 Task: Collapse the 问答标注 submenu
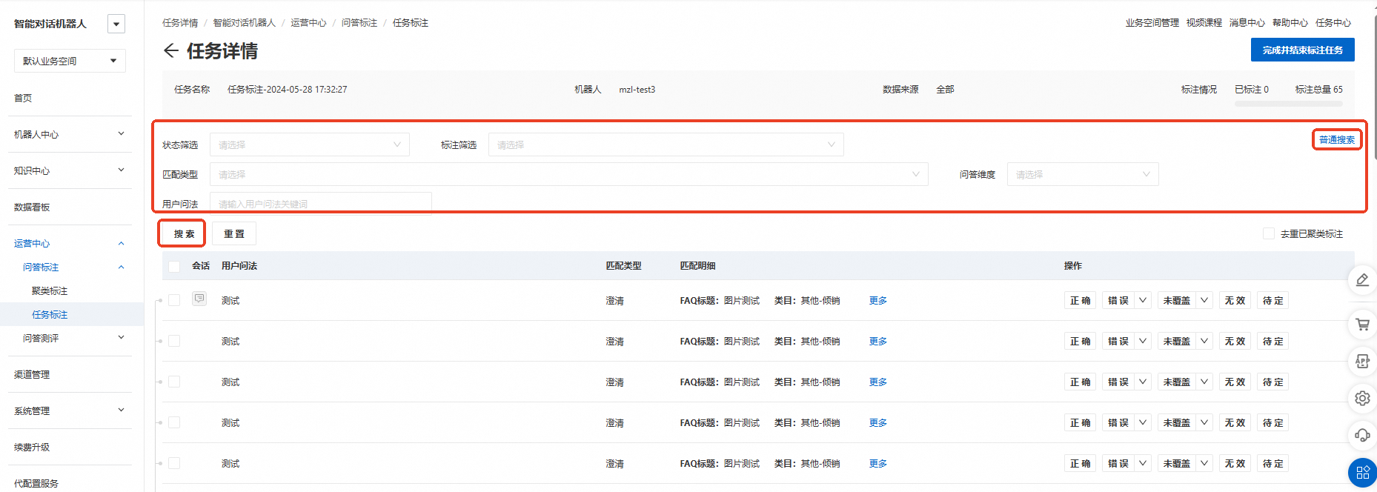[73, 267]
